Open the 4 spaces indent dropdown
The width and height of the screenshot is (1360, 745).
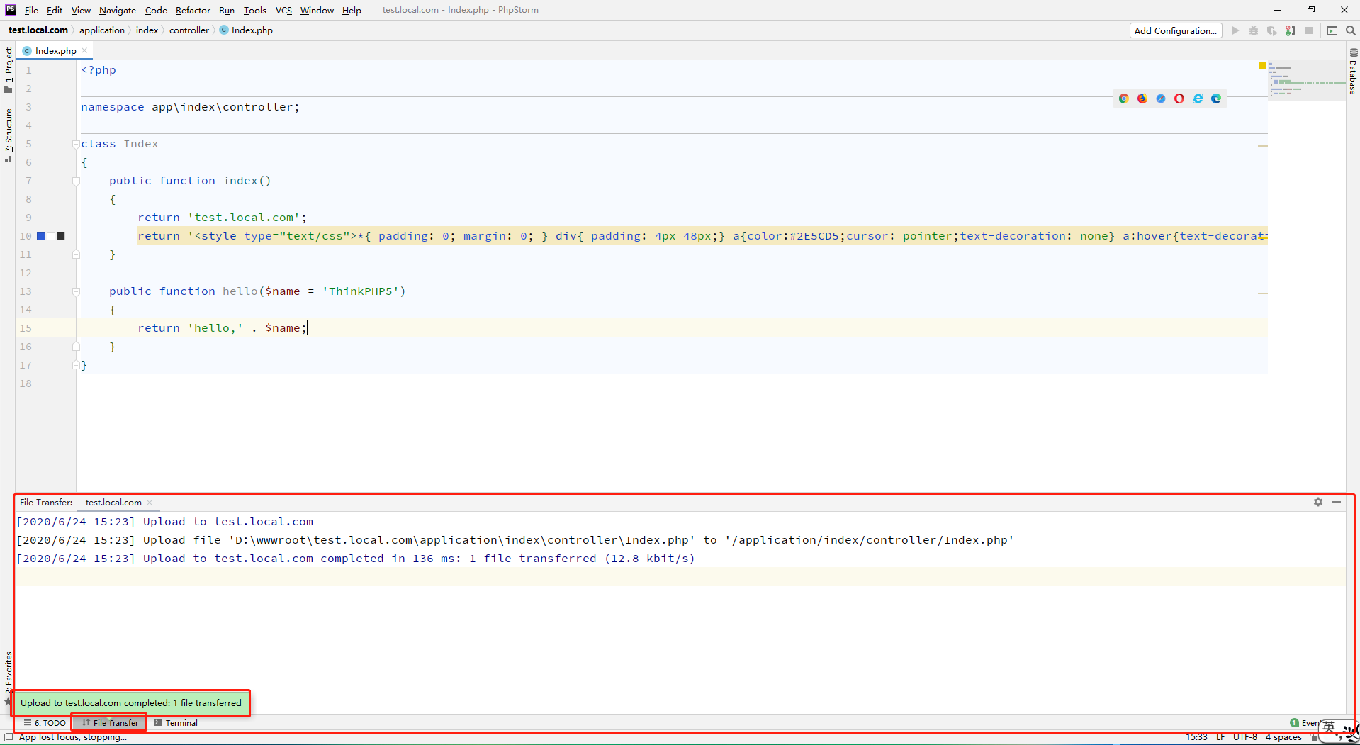[1283, 737]
